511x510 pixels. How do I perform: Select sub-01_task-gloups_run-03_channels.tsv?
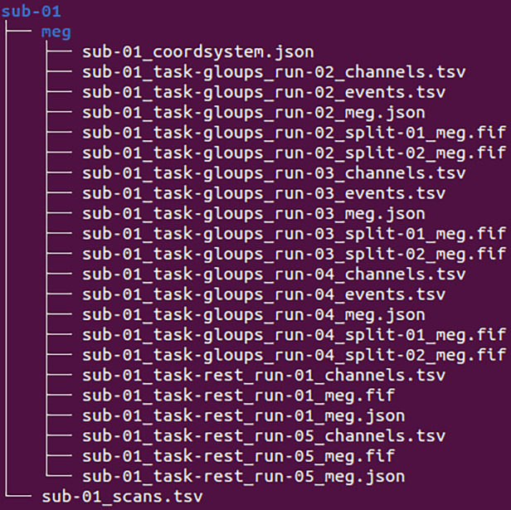[x=274, y=173]
